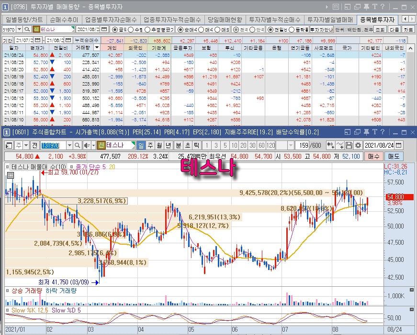Click help question mark in chart title bar

[x=383, y=132]
